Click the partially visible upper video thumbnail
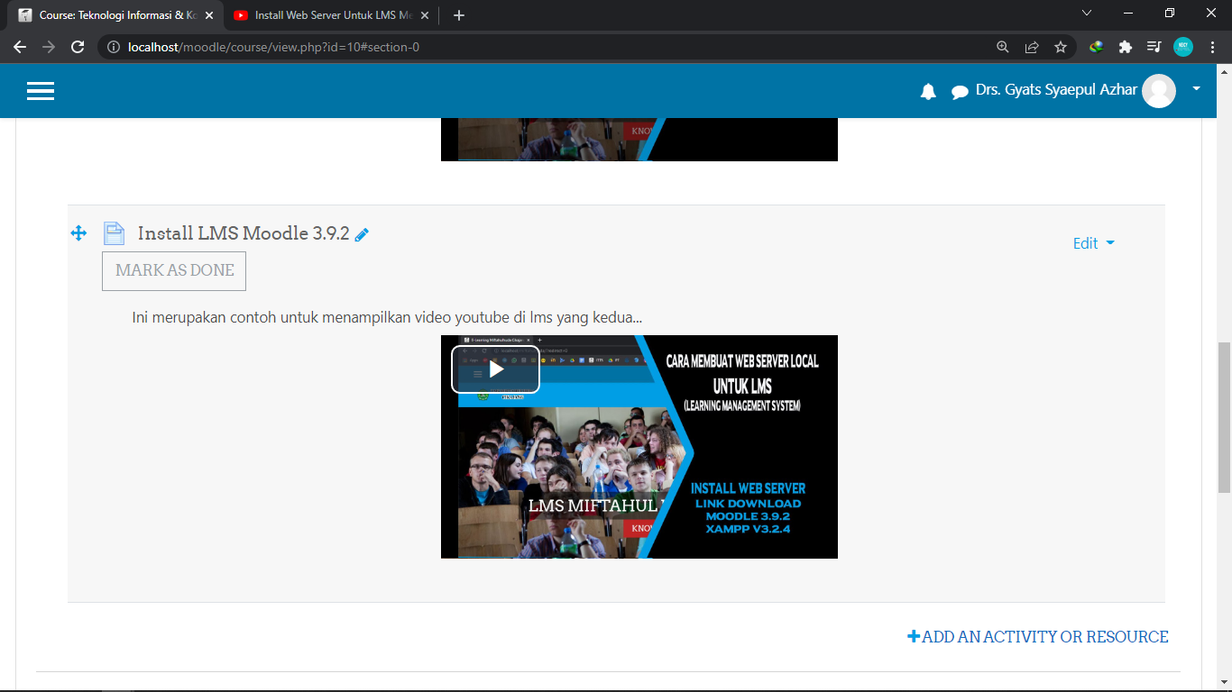 point(639,140)
